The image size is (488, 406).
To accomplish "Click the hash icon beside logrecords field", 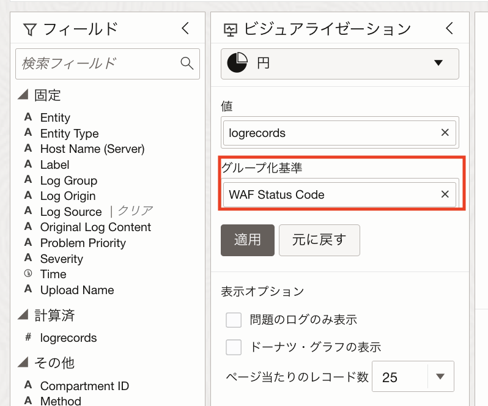I will tap(28, 338).
